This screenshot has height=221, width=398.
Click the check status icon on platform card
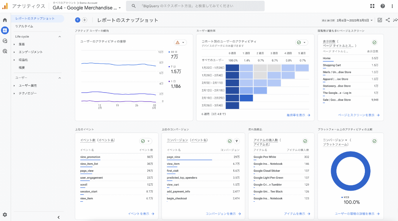pyautogui.click(x=374, y=141)
